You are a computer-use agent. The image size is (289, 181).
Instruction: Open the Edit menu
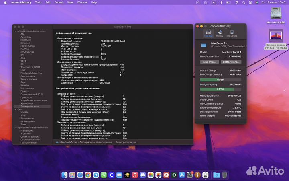[48, 2]
